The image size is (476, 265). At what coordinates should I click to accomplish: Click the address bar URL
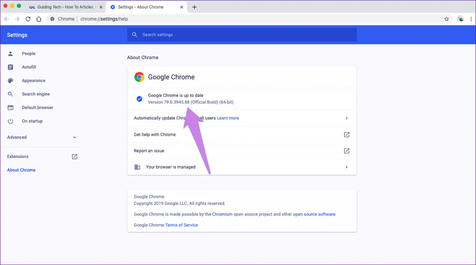[x=104, y=19]
